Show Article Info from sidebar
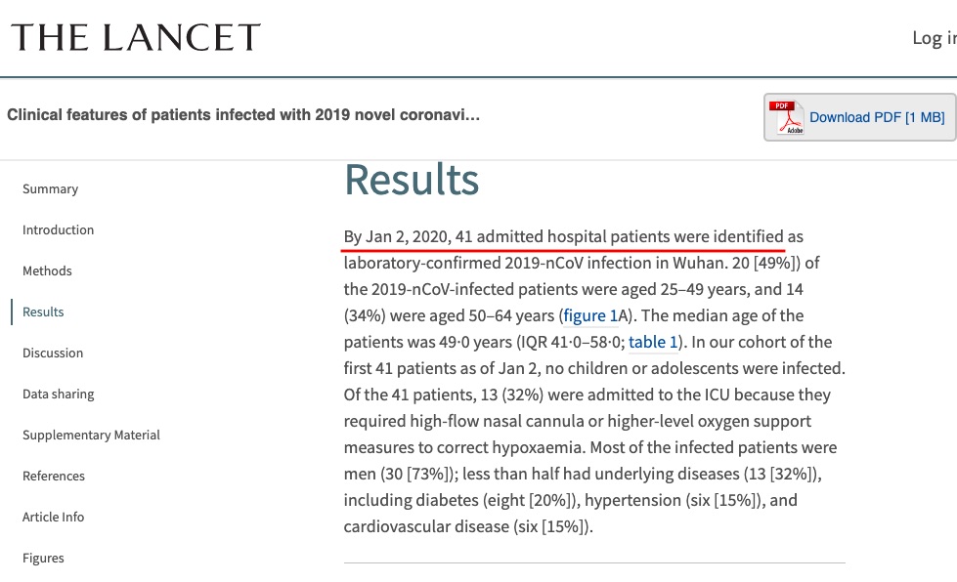The image size is (957, 582). point(54,517)
